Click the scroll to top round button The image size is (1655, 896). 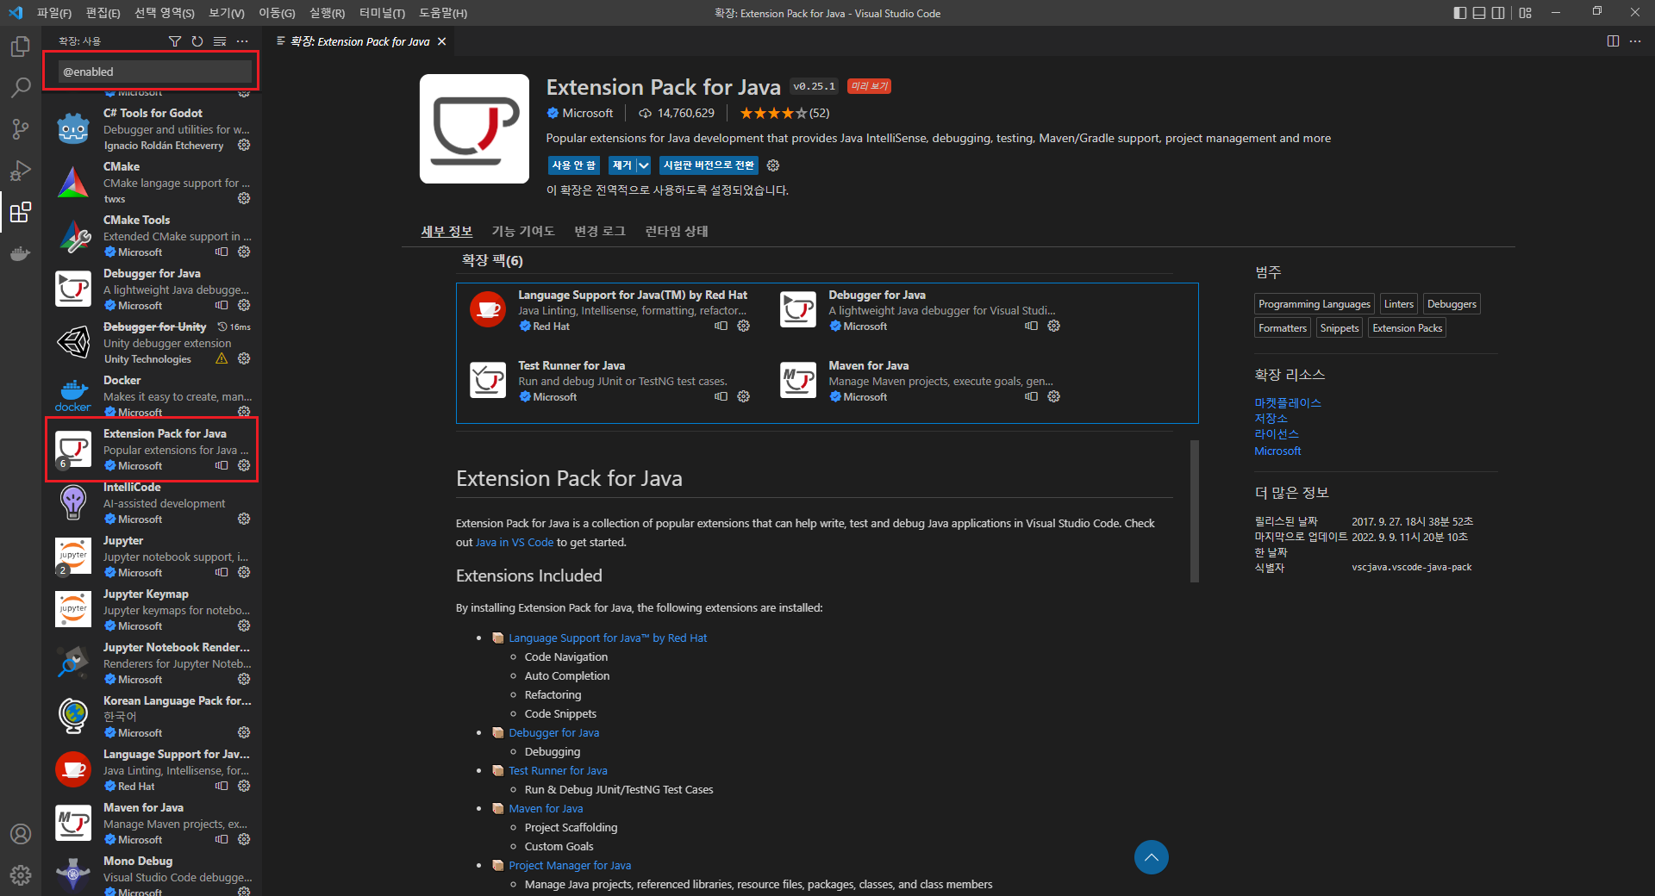[x=1151, y=857]
